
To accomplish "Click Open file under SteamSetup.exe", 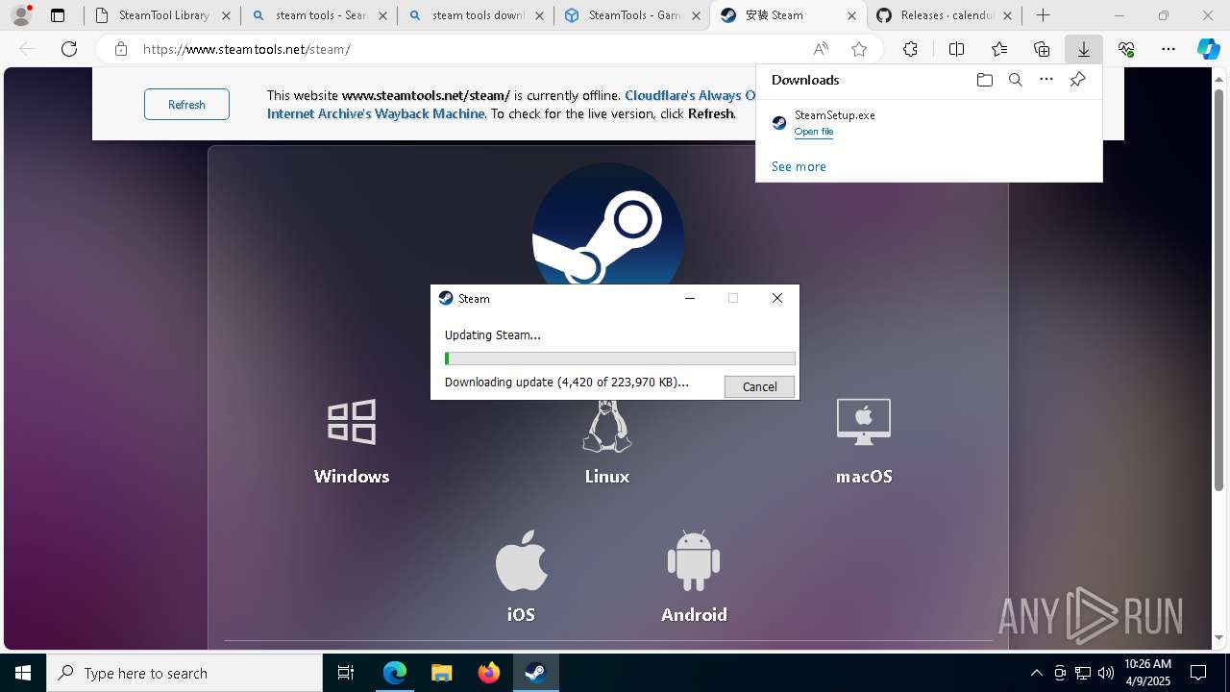I will (x=813, y=132).
